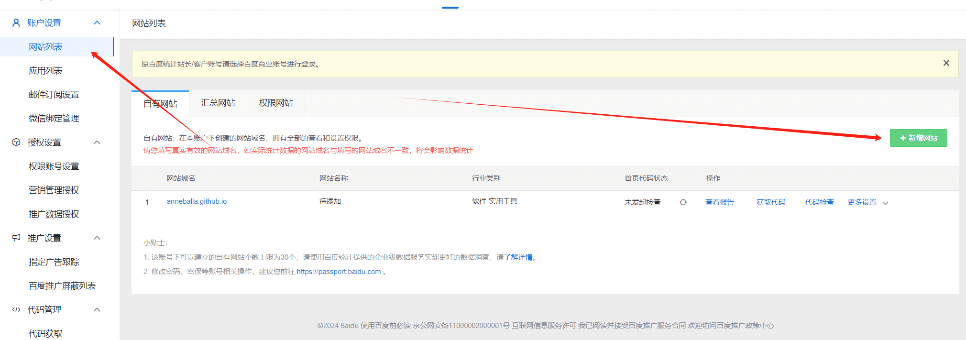Switch to the 自有网站 tab

point(160,103)
